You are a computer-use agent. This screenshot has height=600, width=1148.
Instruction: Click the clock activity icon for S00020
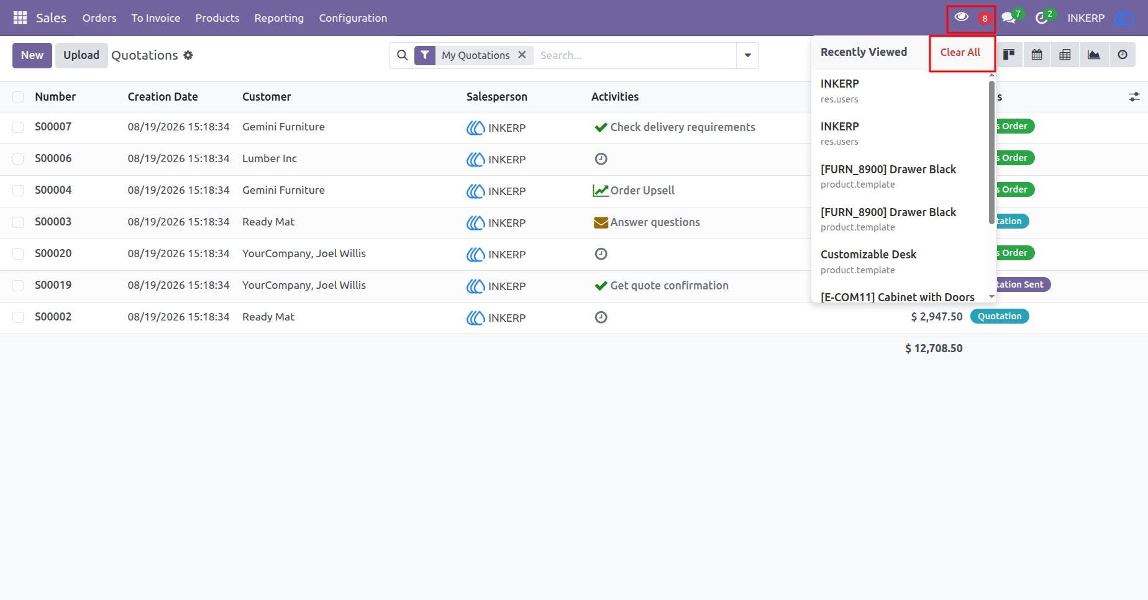tap(601, 254)
